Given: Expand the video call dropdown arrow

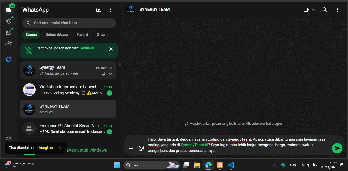Looking at the screenshot, I should click(313, 10).
